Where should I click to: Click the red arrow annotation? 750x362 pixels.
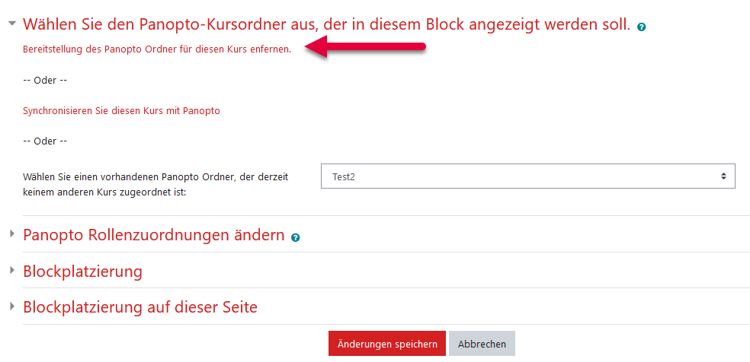coord(364,46)
